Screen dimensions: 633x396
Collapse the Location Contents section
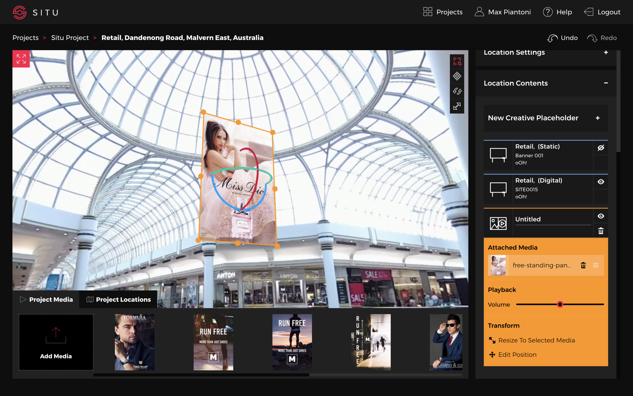[606, 83]
